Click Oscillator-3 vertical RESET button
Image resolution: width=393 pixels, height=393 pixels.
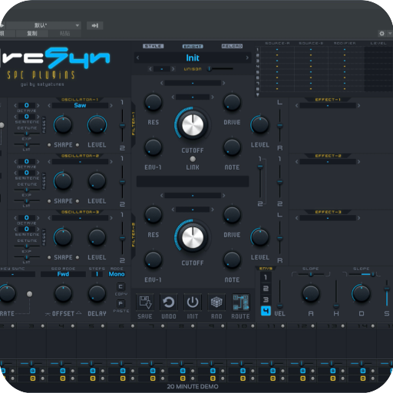click(x=44, y=237)
